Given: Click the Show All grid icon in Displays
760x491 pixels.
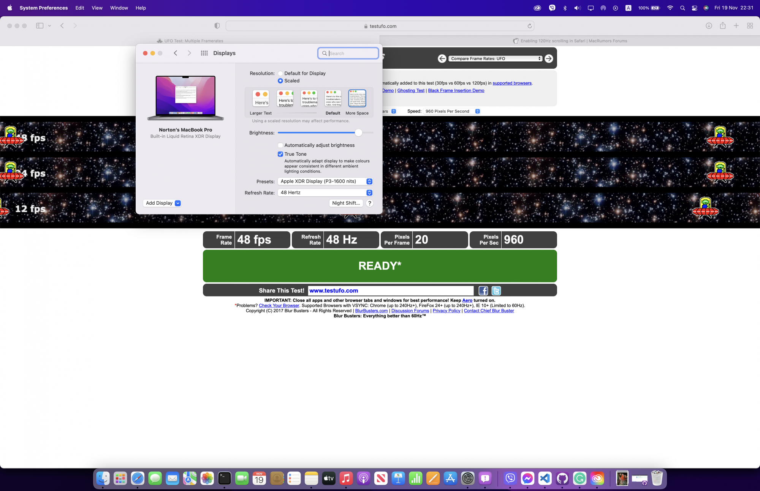Looking at the screenshot, I should (x=204, y=53).
